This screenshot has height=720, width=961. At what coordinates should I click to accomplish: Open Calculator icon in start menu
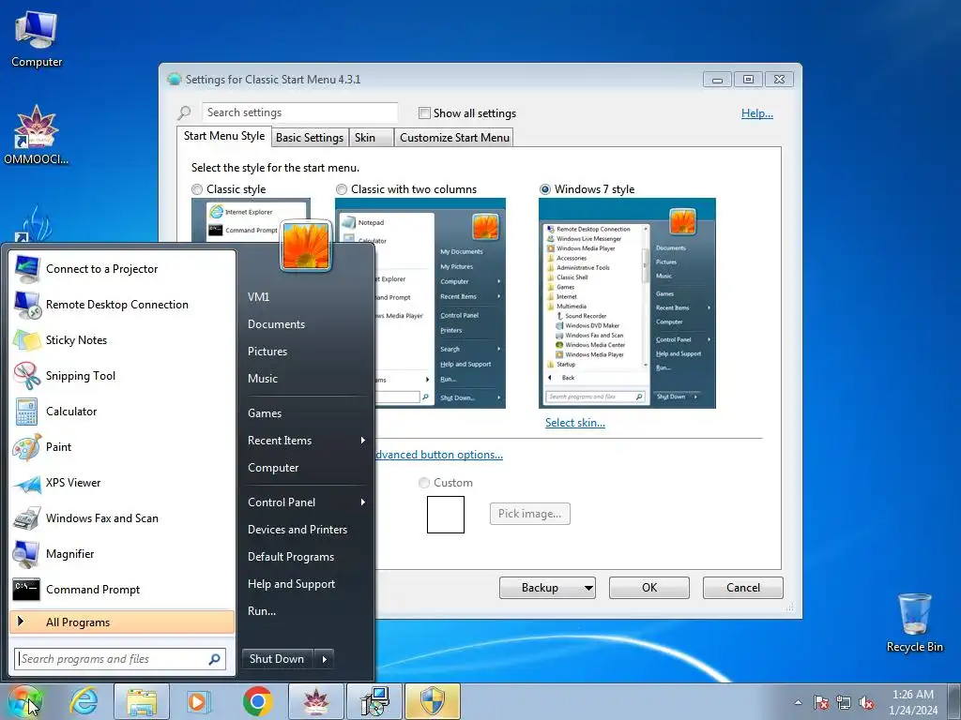click(27, 412)
